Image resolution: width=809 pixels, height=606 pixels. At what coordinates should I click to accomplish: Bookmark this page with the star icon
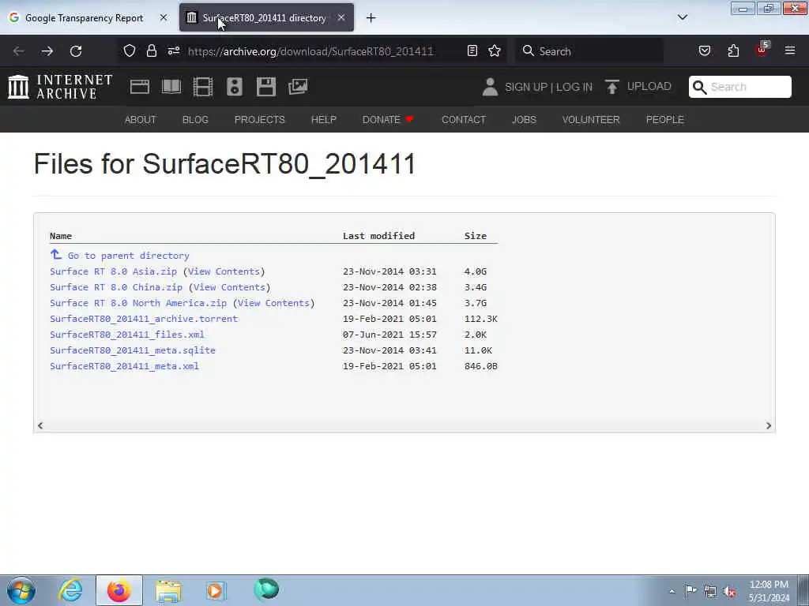(x=495, y=50)
